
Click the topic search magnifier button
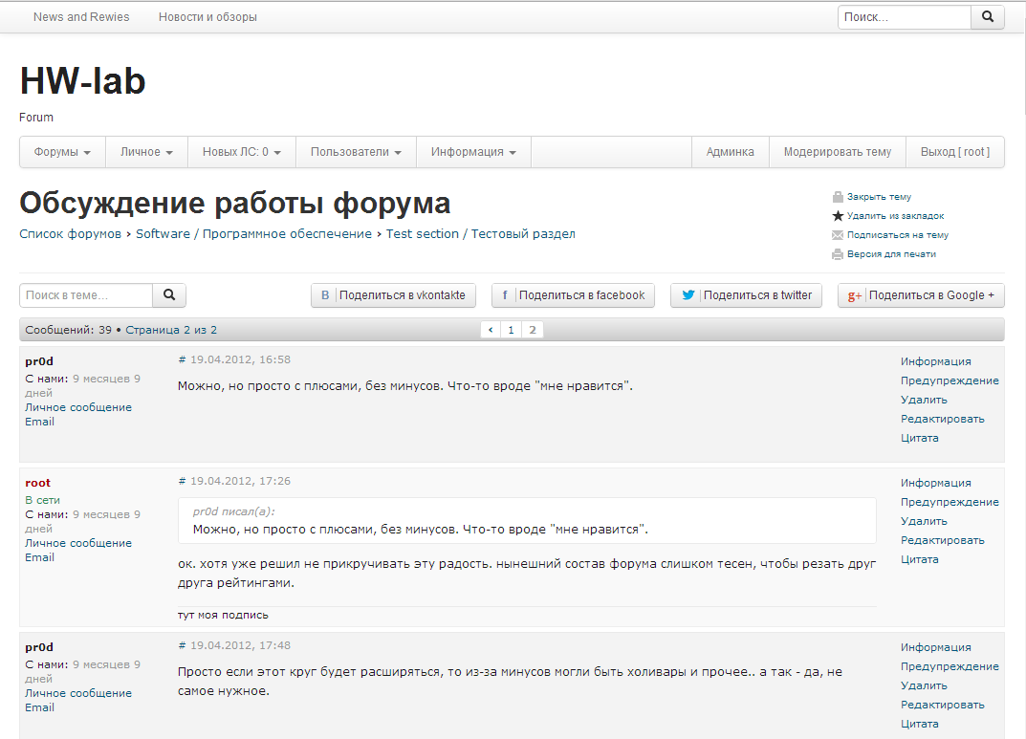point(169,295)
